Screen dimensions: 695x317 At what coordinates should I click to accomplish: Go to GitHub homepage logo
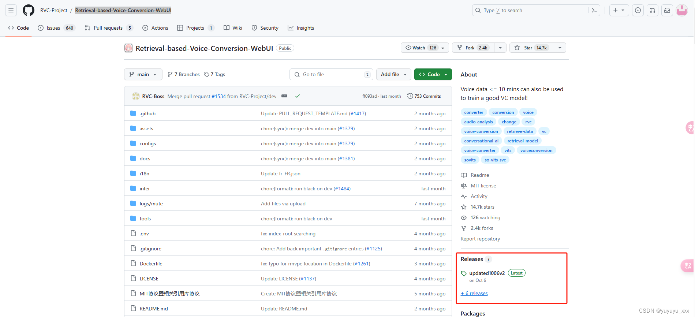click(29, 10)
